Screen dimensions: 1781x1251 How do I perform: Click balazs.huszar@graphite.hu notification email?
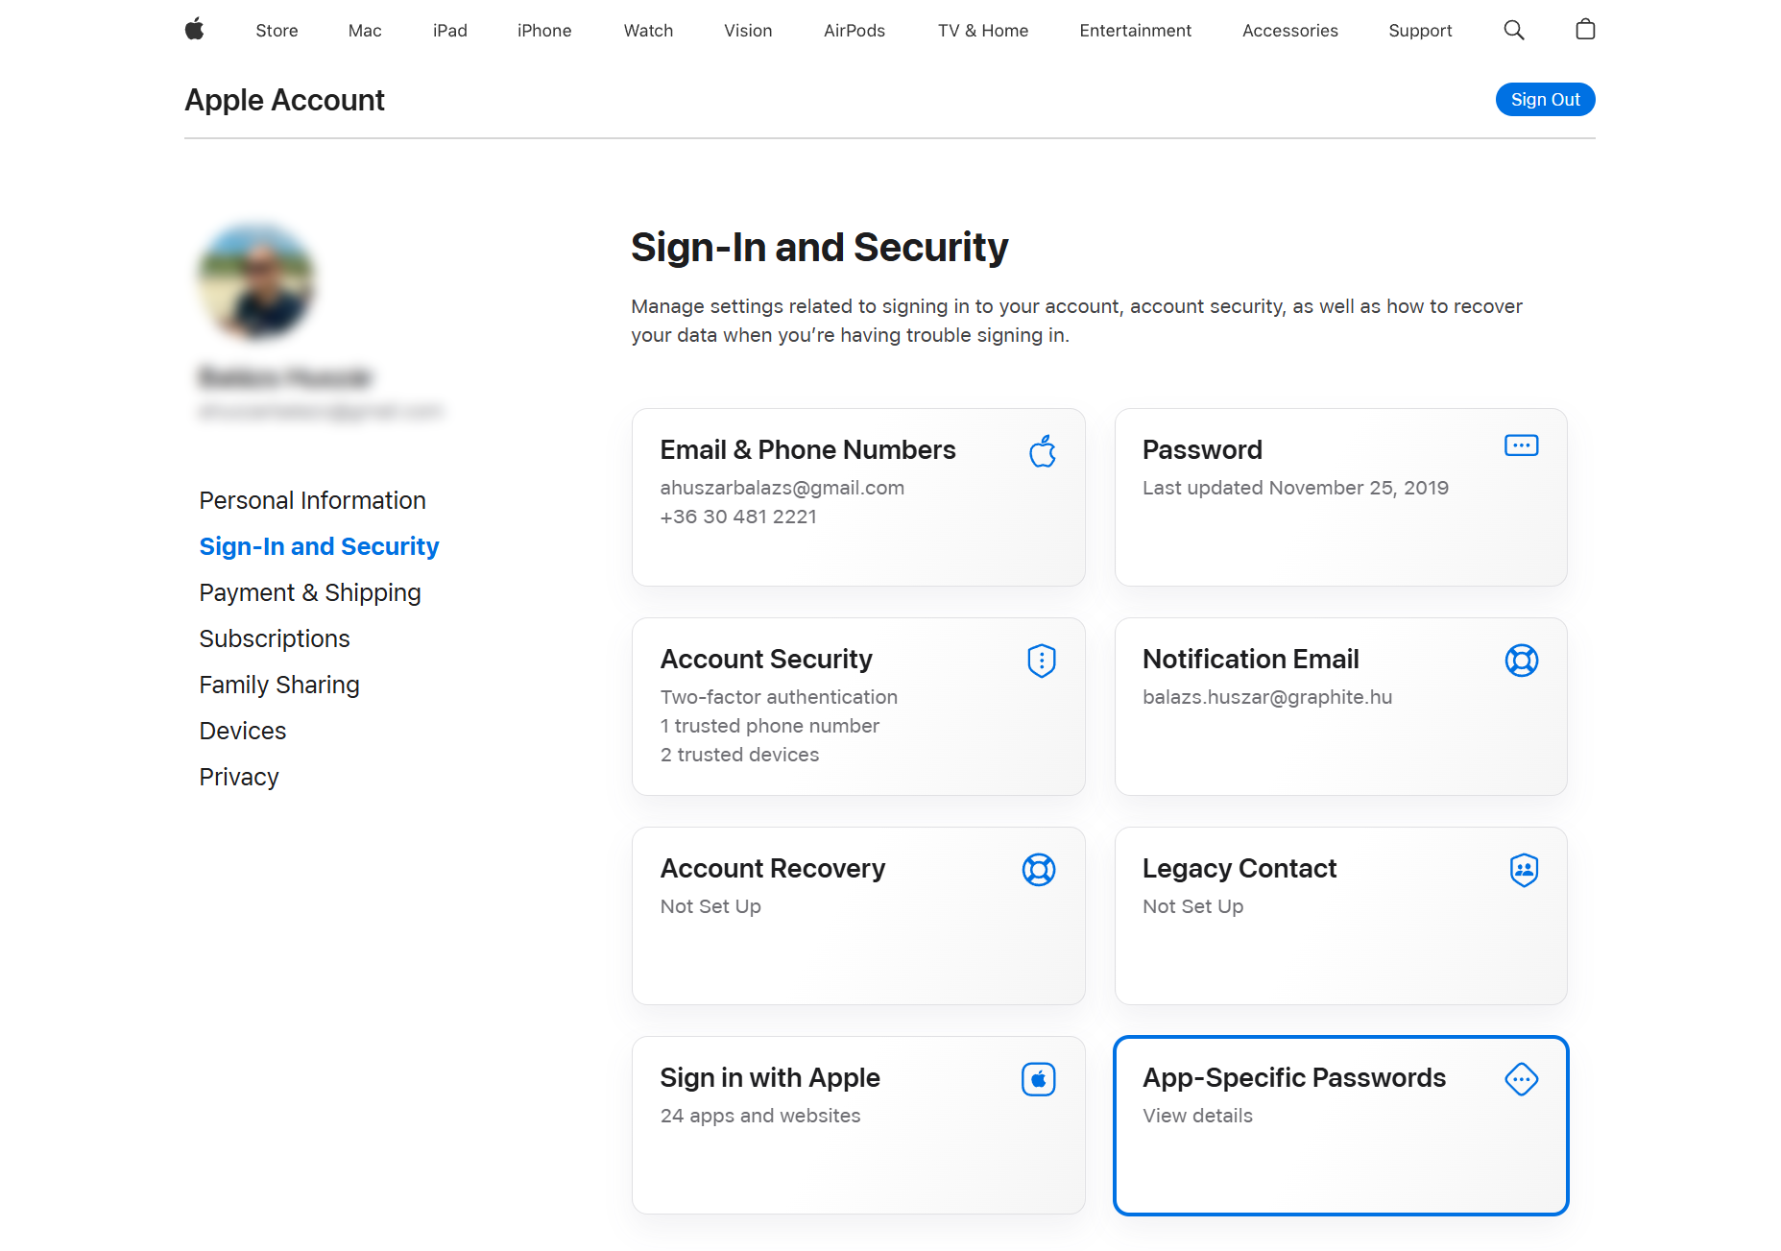(1267, 697)
